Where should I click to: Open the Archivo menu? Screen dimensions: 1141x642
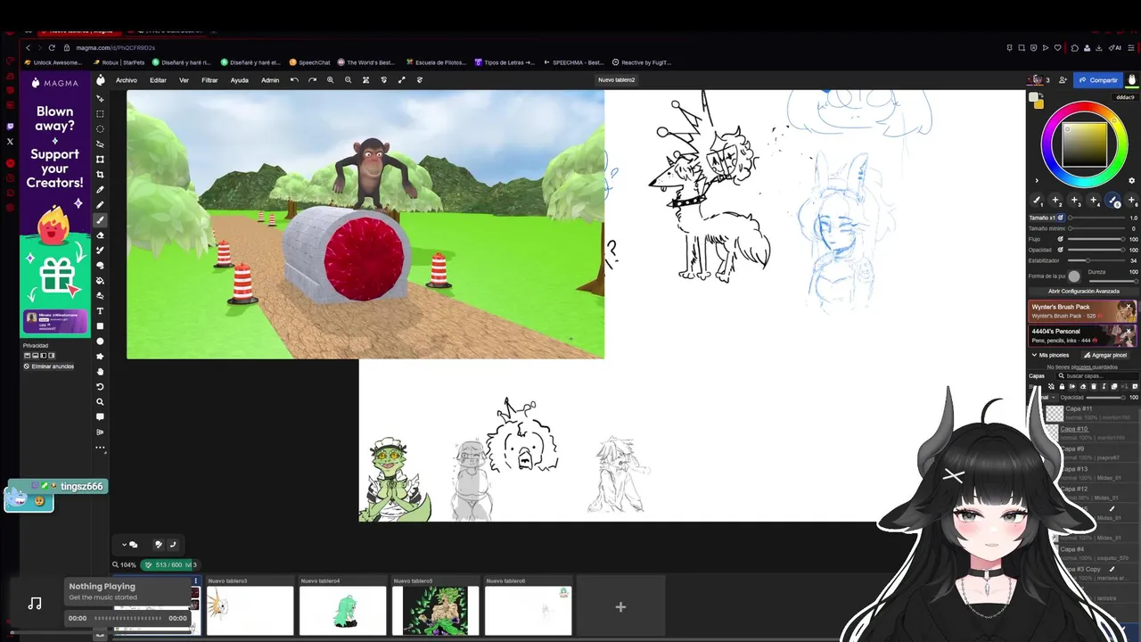pyautogui.click(x=127, y=80)
